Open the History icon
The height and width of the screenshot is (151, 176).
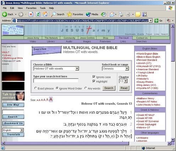click(x=104, y=15)
